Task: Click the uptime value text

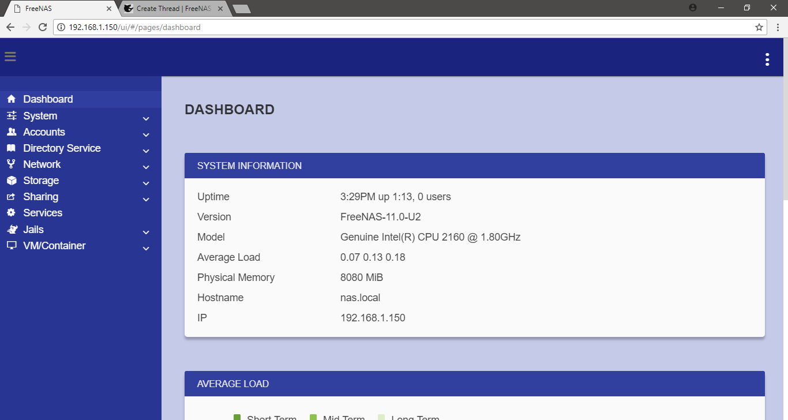Action: click(396, 197)
